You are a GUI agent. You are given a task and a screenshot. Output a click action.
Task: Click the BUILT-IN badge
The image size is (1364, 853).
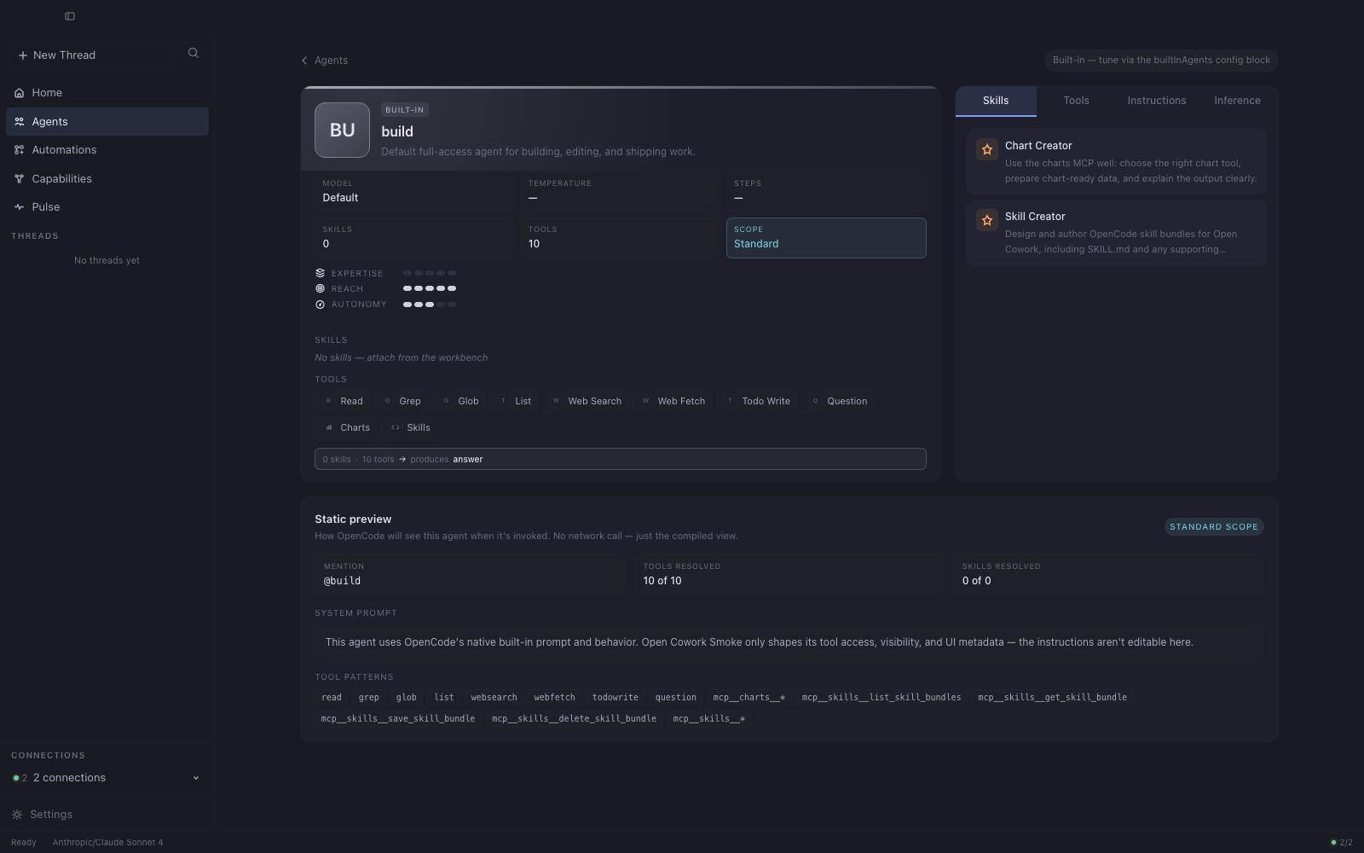click(x=405, y=110)
